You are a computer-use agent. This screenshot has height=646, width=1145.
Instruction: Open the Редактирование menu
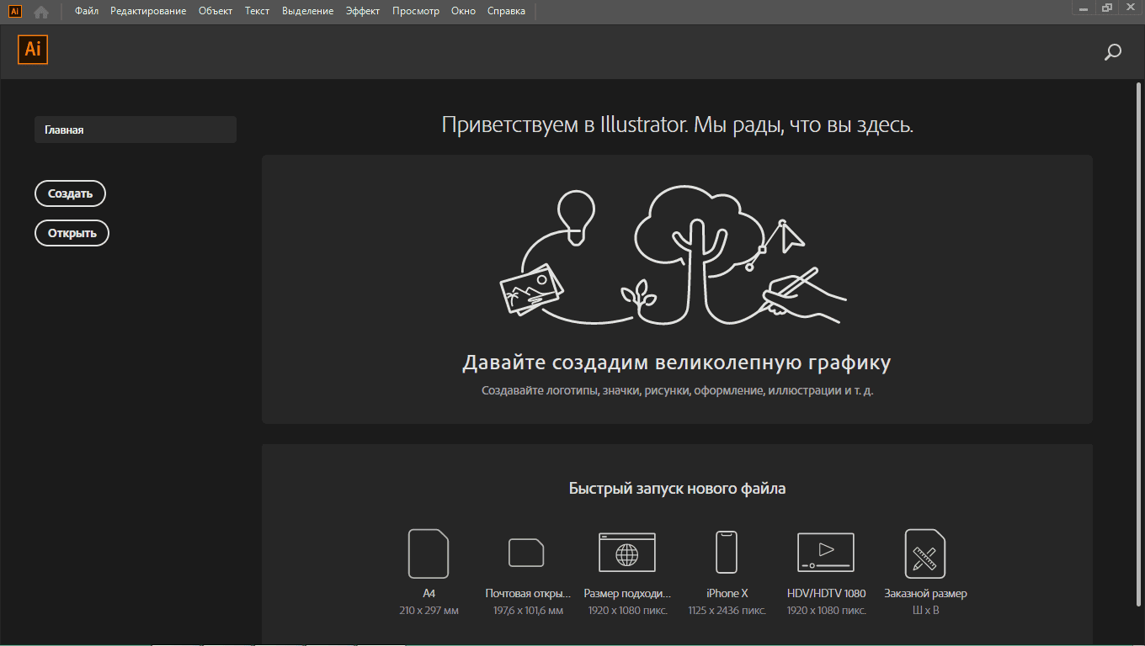click(x=148, y=11)
